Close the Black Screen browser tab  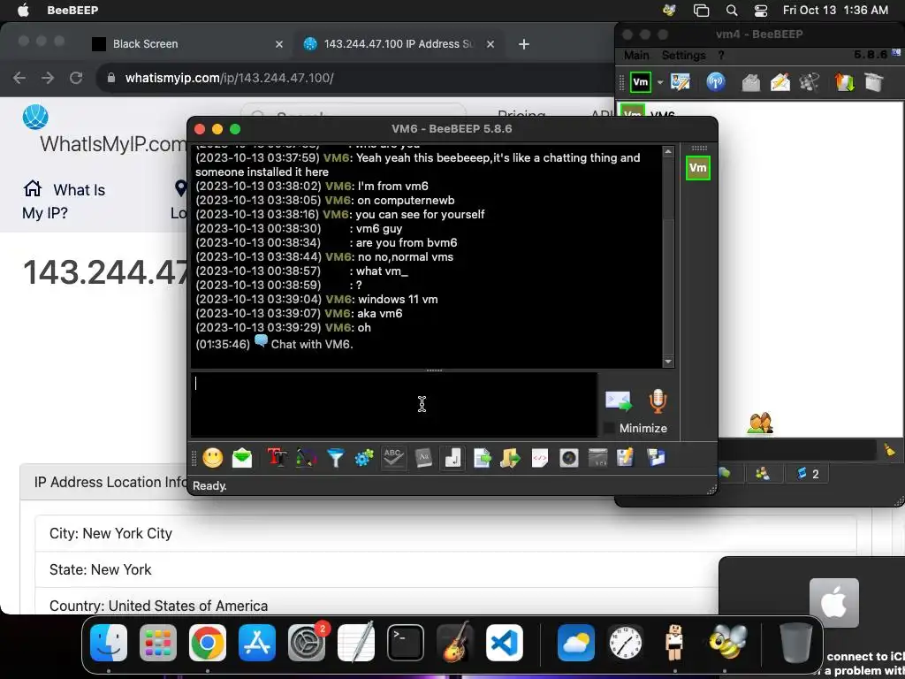(x=278, y=44)
